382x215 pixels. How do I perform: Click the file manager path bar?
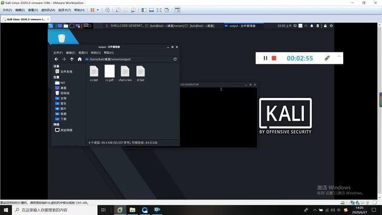128,59
